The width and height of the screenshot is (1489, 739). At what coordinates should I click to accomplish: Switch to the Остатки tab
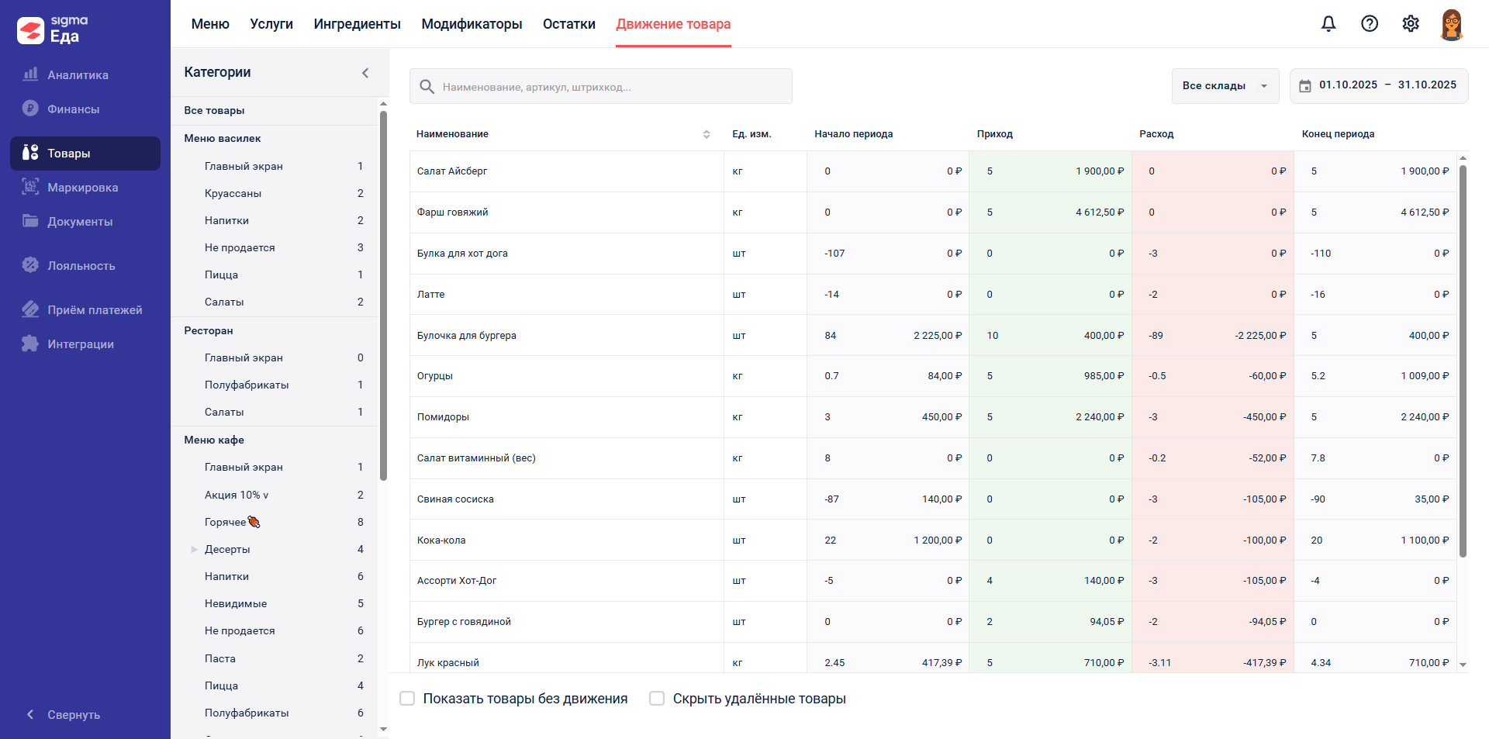tap(568, 24)
